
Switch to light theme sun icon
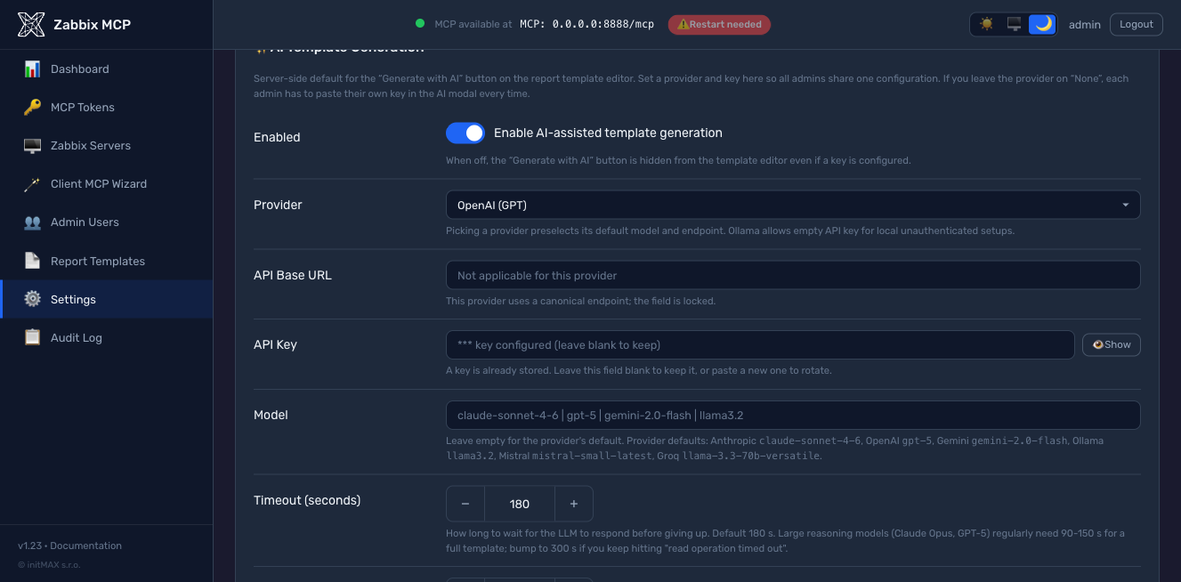click(x=986, y=24)
